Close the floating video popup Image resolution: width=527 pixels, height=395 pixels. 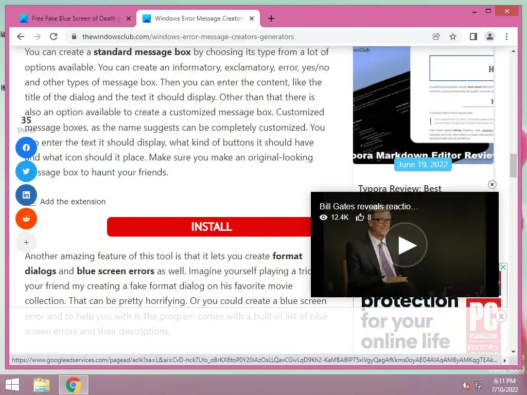(492, 185)
